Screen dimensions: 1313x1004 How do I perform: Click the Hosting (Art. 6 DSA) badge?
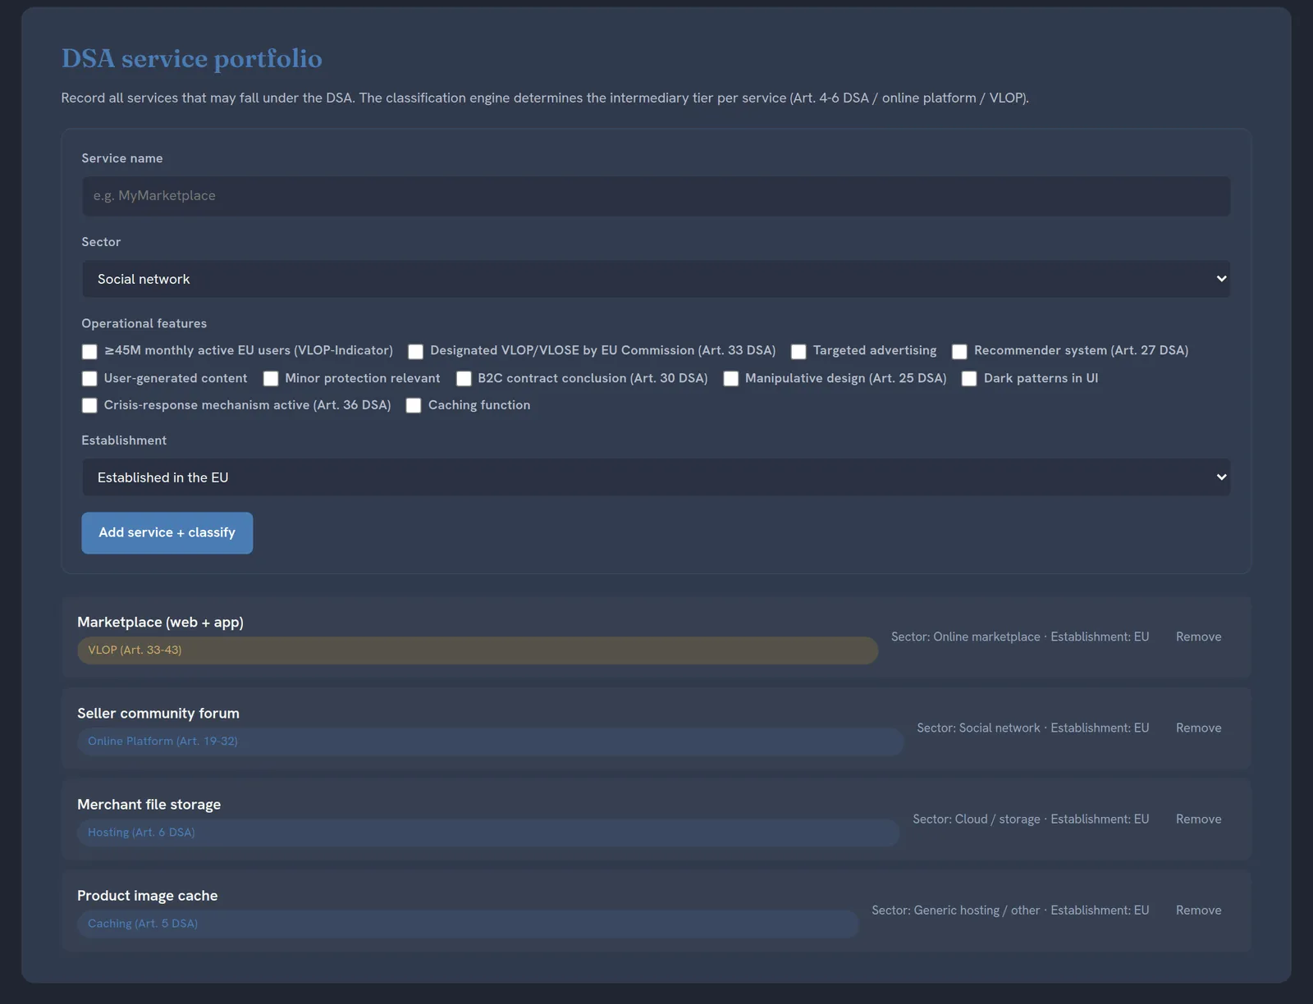[488, 833]
